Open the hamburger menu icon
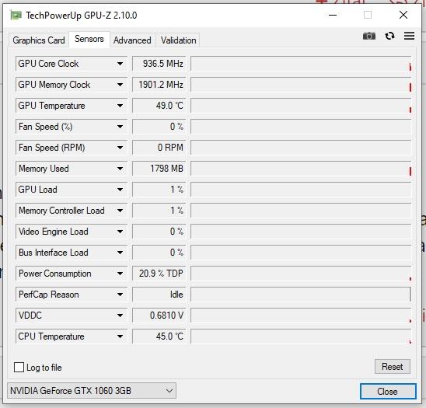Viewport: 426px width, 408px height. [x=409, y=36]
